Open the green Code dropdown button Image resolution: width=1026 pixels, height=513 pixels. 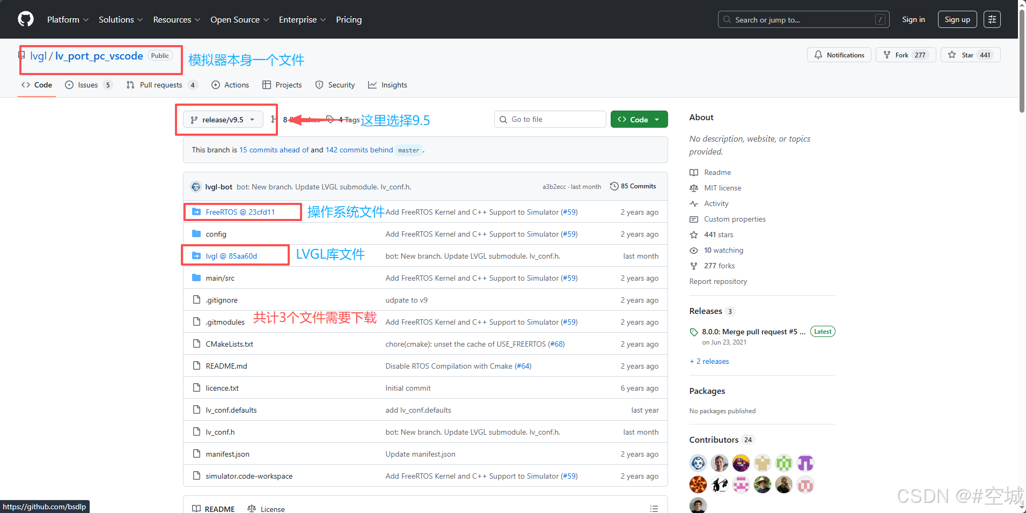639,119
